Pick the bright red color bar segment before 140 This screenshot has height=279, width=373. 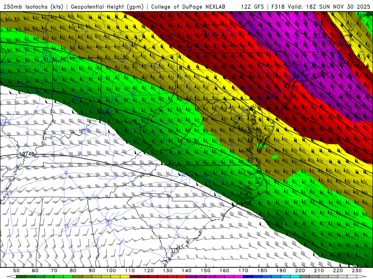pyautogui.click(x=182, y=277)
